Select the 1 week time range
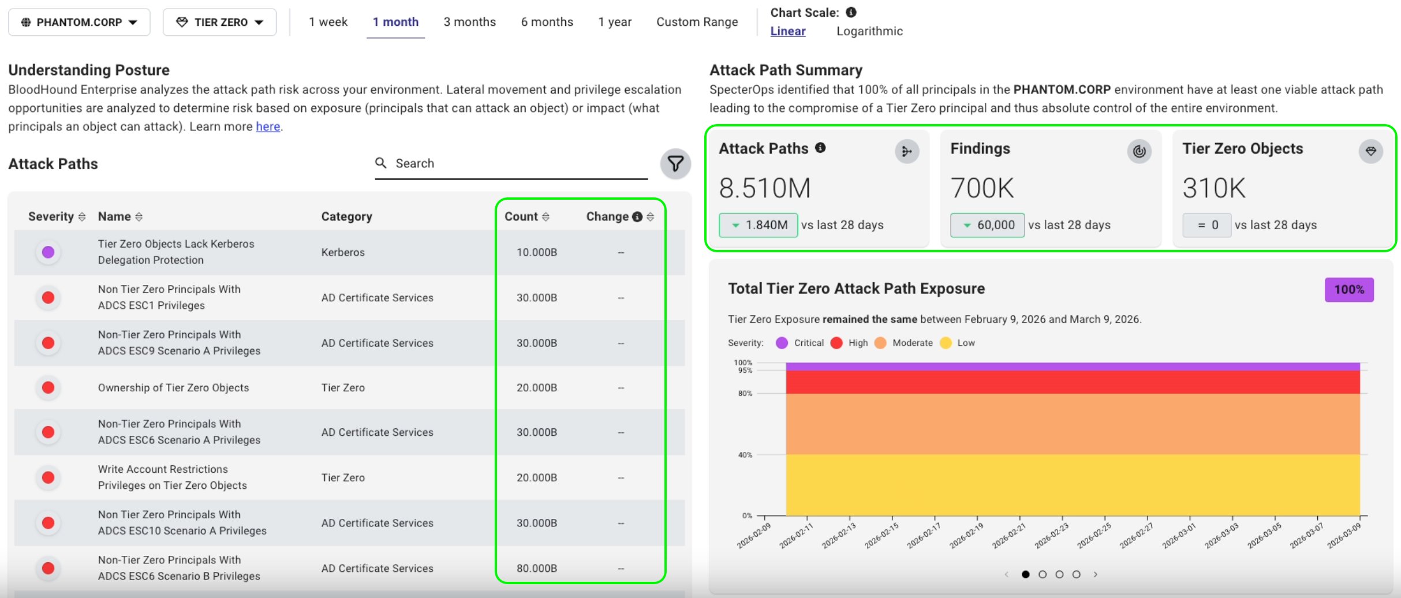Viewport: 1401px width, 598px height. (328, 22)
